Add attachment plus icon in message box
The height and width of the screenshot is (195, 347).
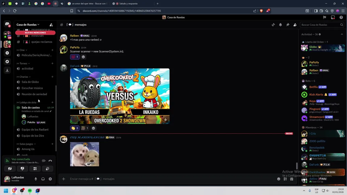point(63,179)
